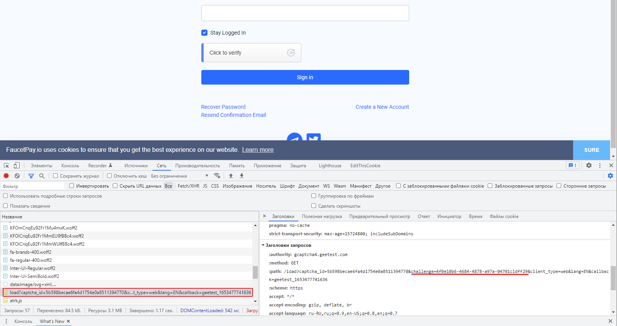
Task: Check Использовать подробные строки запросов
Action: tap(5, 196)
